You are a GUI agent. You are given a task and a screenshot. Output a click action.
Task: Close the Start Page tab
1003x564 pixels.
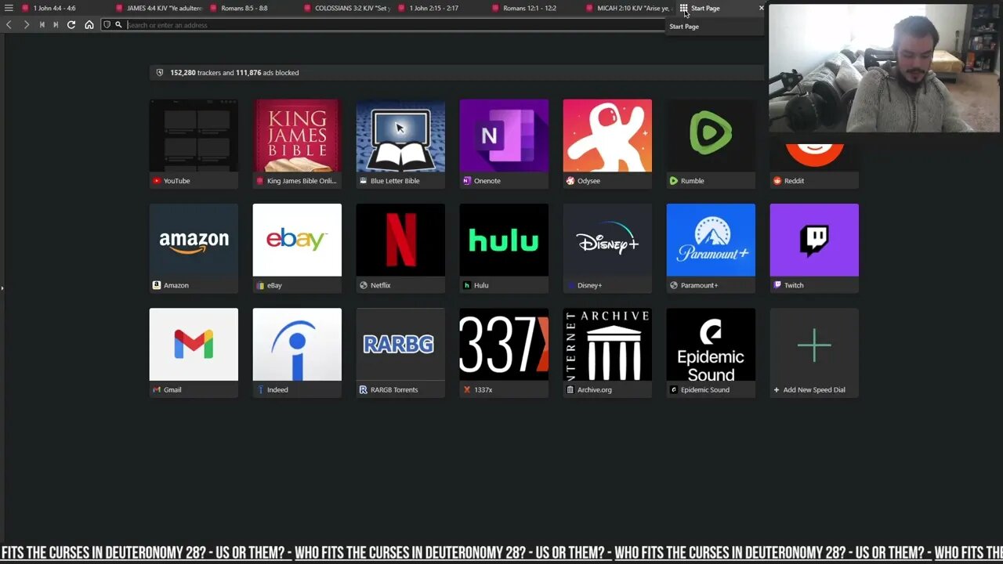761,8
